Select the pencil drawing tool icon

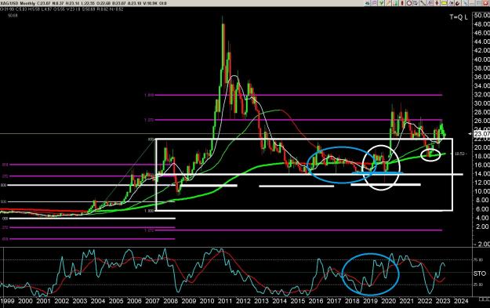coord(388,3)
